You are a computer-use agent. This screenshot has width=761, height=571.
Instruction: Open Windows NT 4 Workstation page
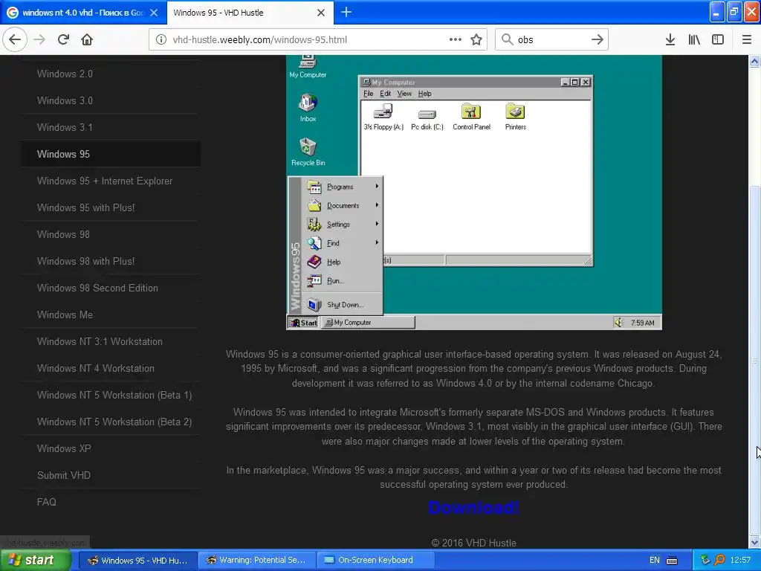(x=96, y=368)
